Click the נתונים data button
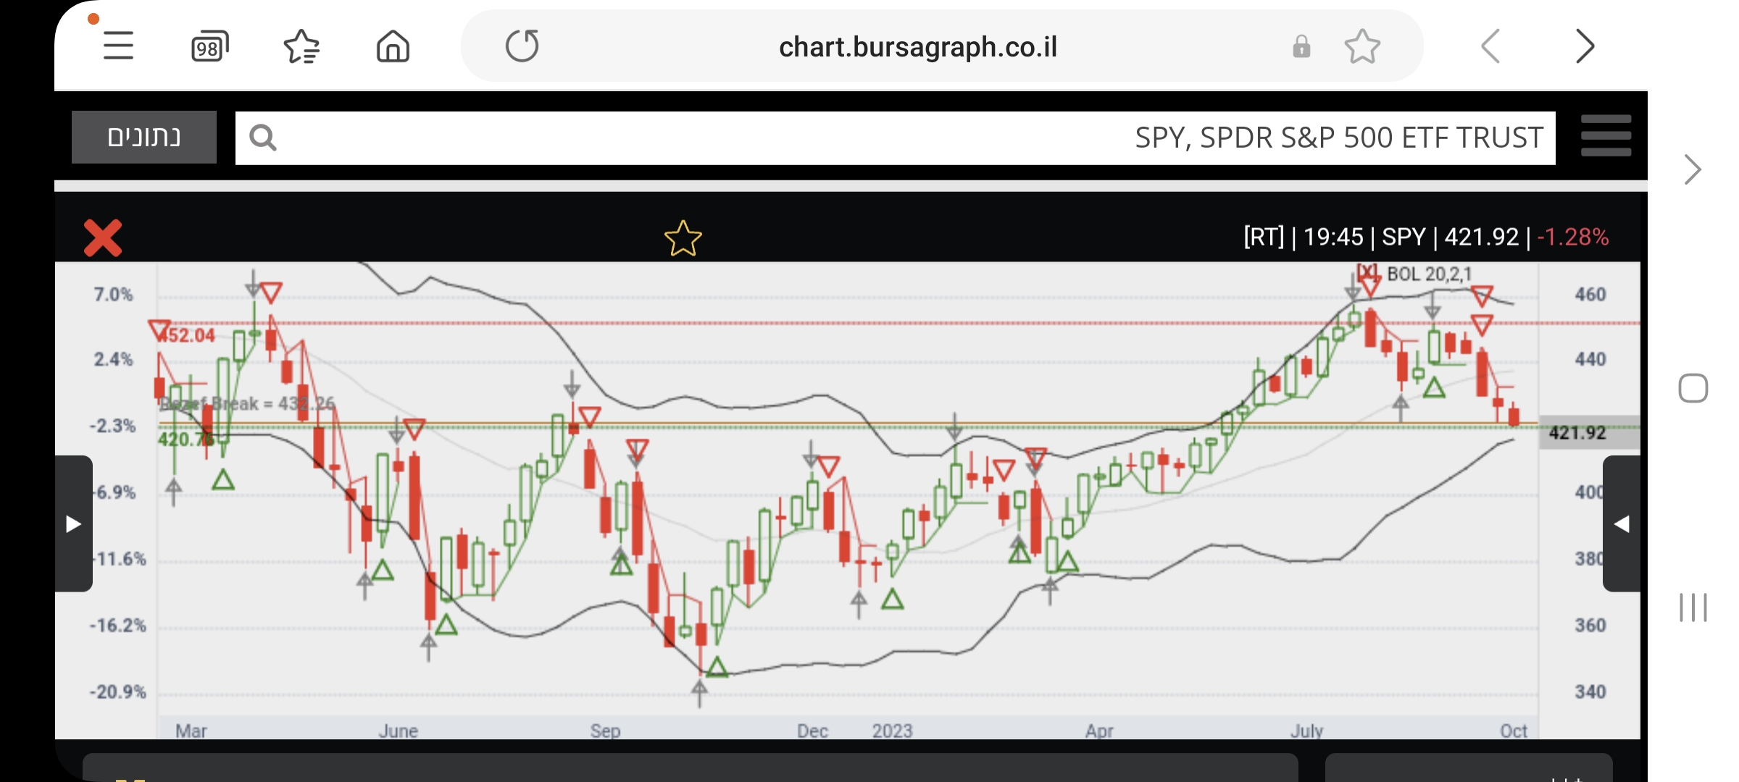The image size is (1739, 782). point(144,137)
